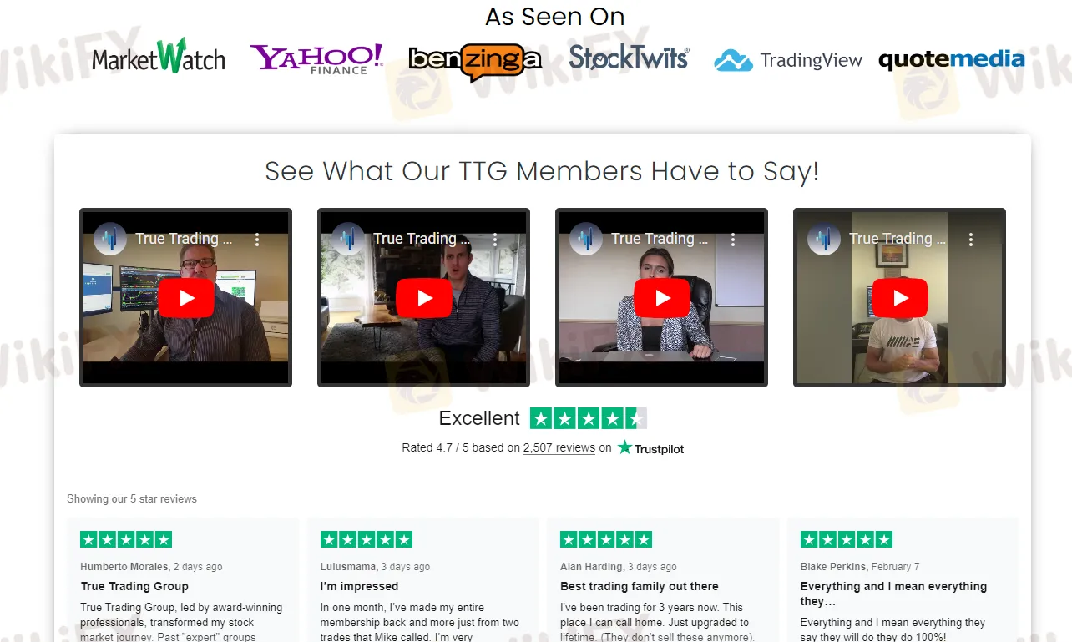The width and height of the screenshot is (1072, 642).
Task: Open the TradingView logo
Action: 788,60
